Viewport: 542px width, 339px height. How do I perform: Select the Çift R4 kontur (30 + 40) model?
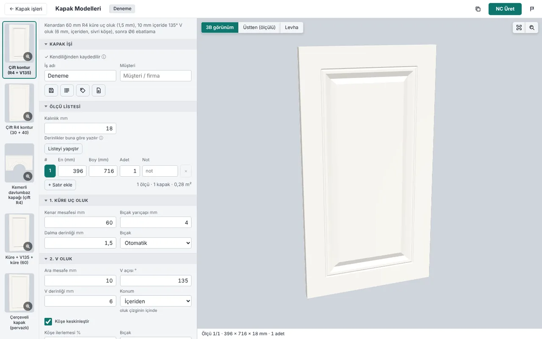(x=19, y=110)
